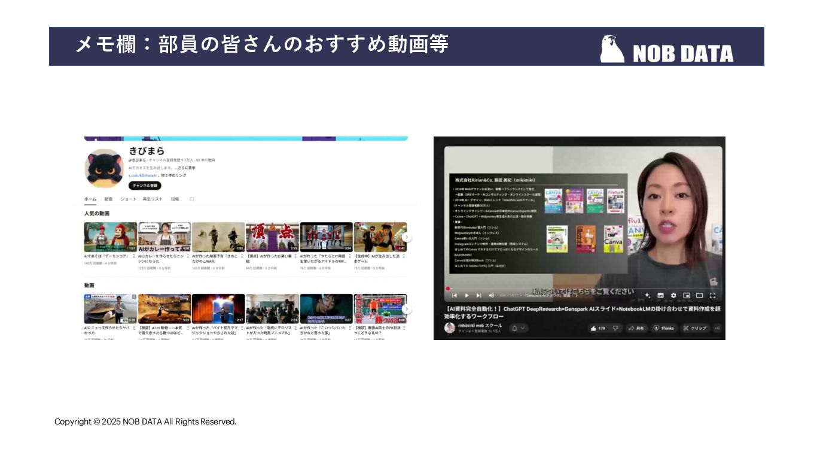Click the channel search magnifier icon

(192, 199)
